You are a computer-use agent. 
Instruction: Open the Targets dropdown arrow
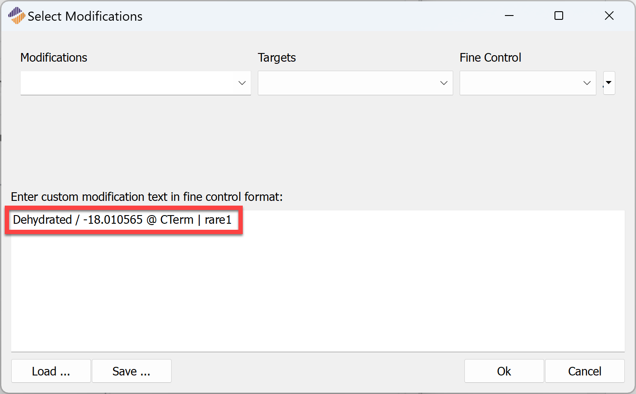click(444, 83)
